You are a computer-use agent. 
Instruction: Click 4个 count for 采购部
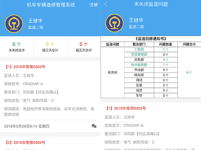[166, 60]
